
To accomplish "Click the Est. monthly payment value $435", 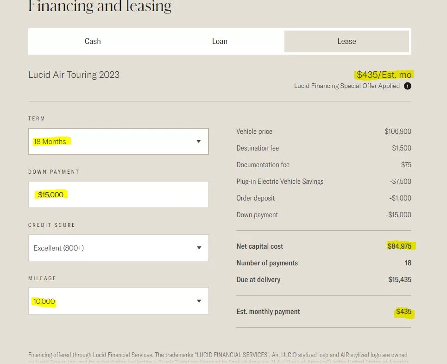I will point(403,312).
